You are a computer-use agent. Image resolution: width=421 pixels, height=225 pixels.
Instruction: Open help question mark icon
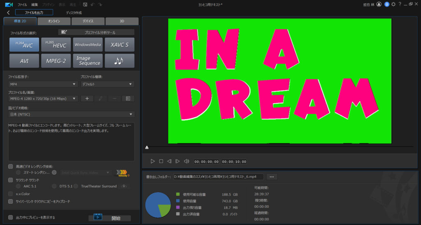point(400,4)
